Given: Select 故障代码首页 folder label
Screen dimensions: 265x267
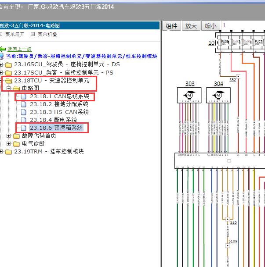Looking at the screenshot, I should click(x=39, y=136).
